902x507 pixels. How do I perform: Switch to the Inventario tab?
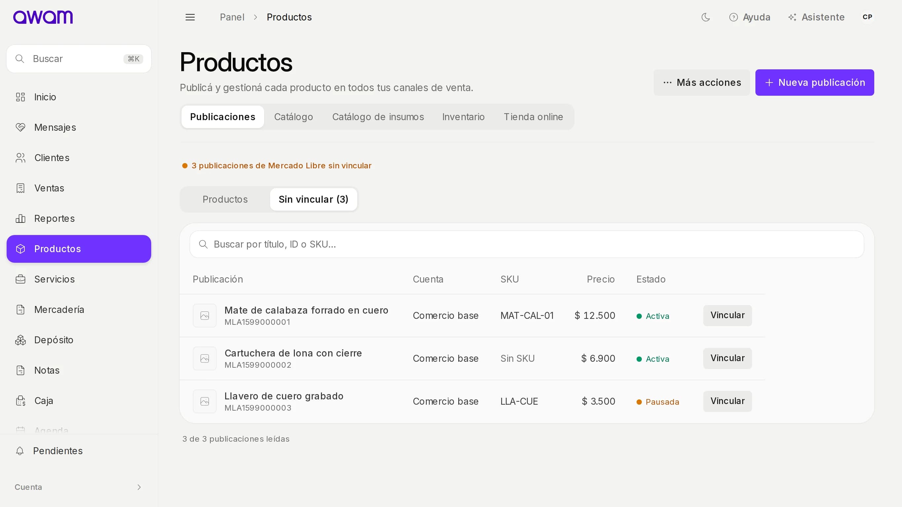pos(463,117)
